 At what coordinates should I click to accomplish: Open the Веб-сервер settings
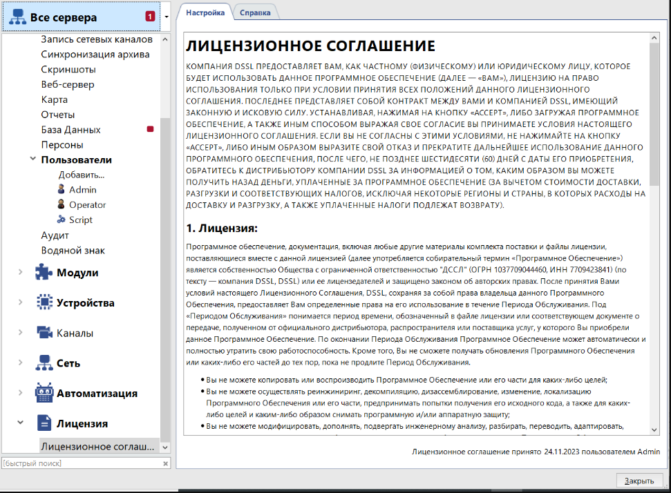[68, 84]
